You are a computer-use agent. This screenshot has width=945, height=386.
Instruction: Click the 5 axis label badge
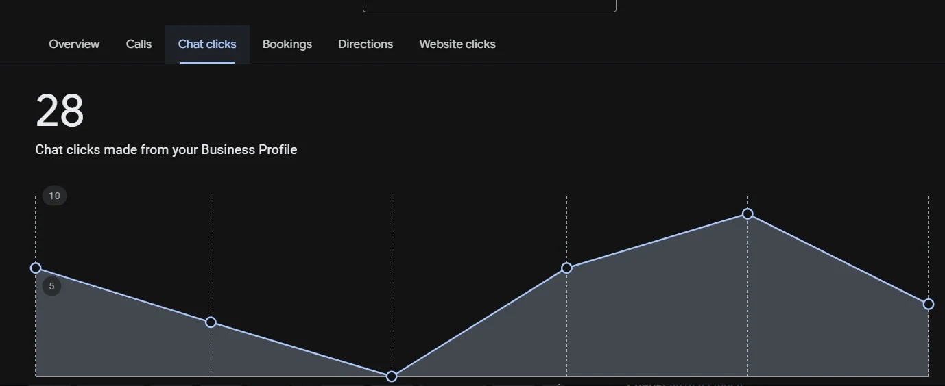click(51, 286)
